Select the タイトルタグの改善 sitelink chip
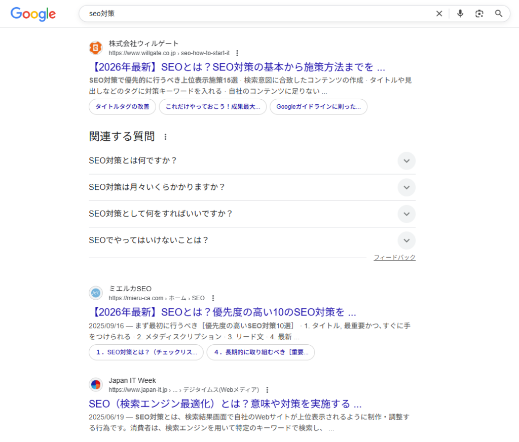The width and height of the screenshot is (519, 442). coord(122,107)
